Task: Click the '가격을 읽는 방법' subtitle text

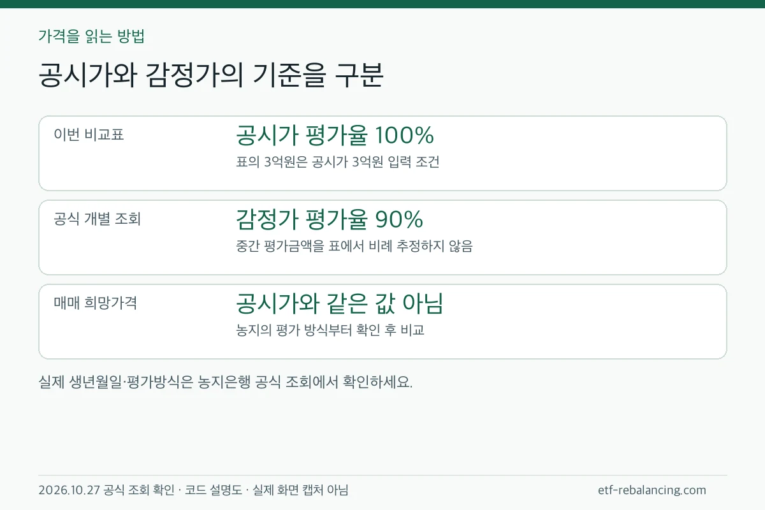Action: tap(92, 36)
